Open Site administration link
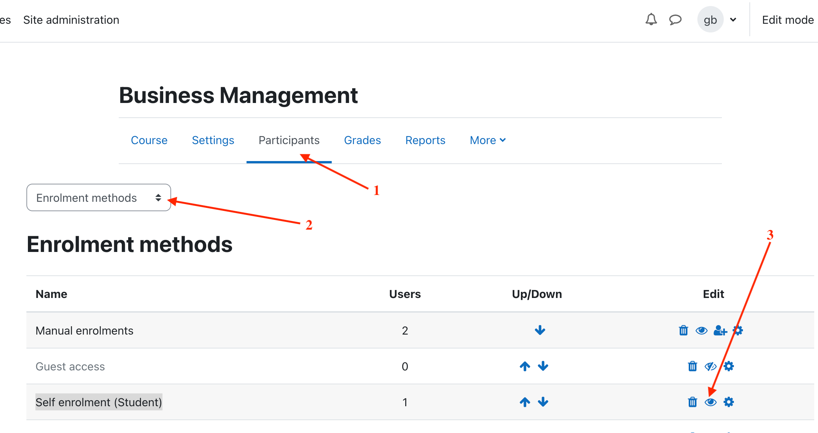This screenshot has width=818, height=433. pyautogui.click(x=71, y=20)
